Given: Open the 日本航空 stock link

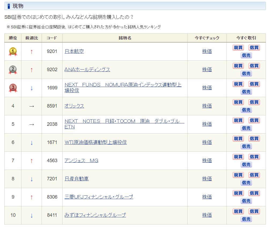Looking at the screenshot, I should (x=74, y=51).
